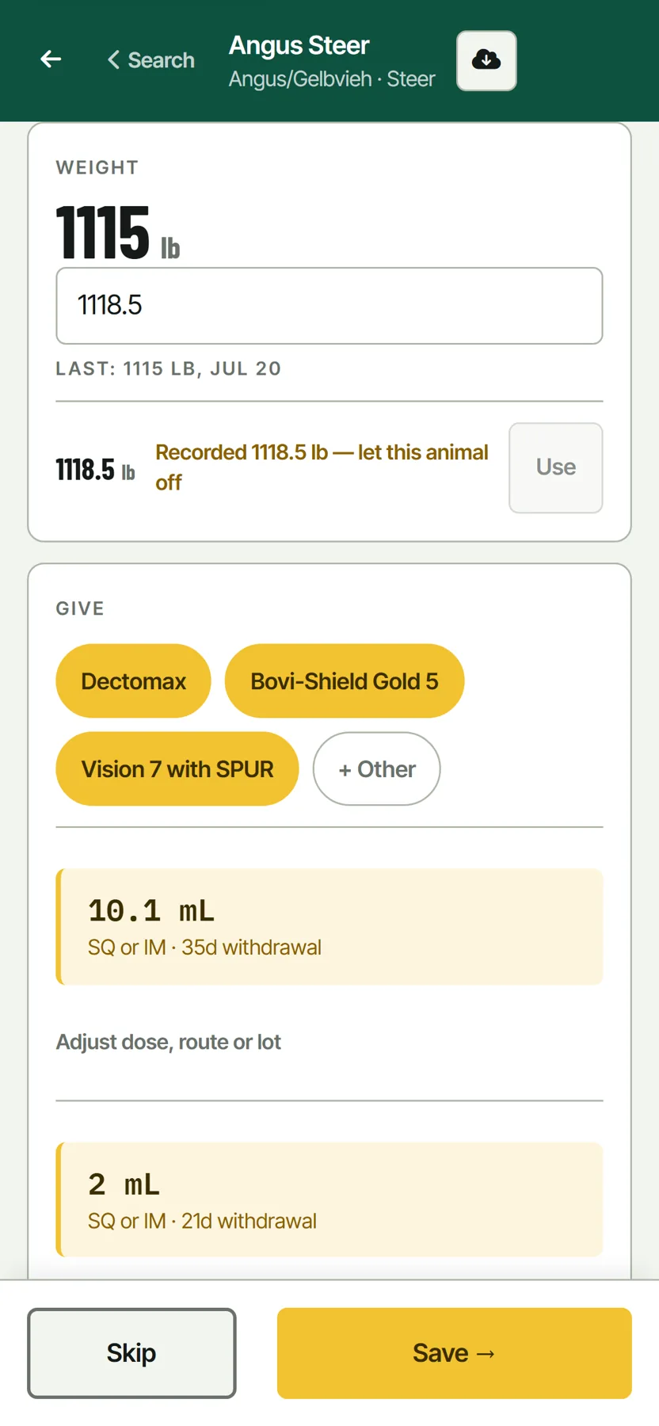Use the recorded 1118.5 lb weight
659x1426 pixels.
click(556, 467)
